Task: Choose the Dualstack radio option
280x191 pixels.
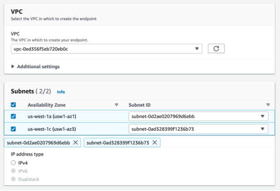Action: point(13,179)
